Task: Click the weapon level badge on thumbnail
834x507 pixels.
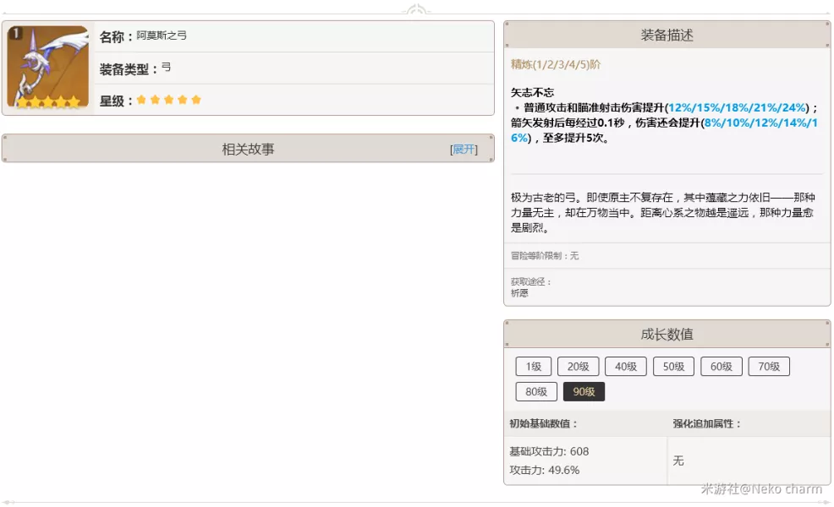Action: [15, 34]
